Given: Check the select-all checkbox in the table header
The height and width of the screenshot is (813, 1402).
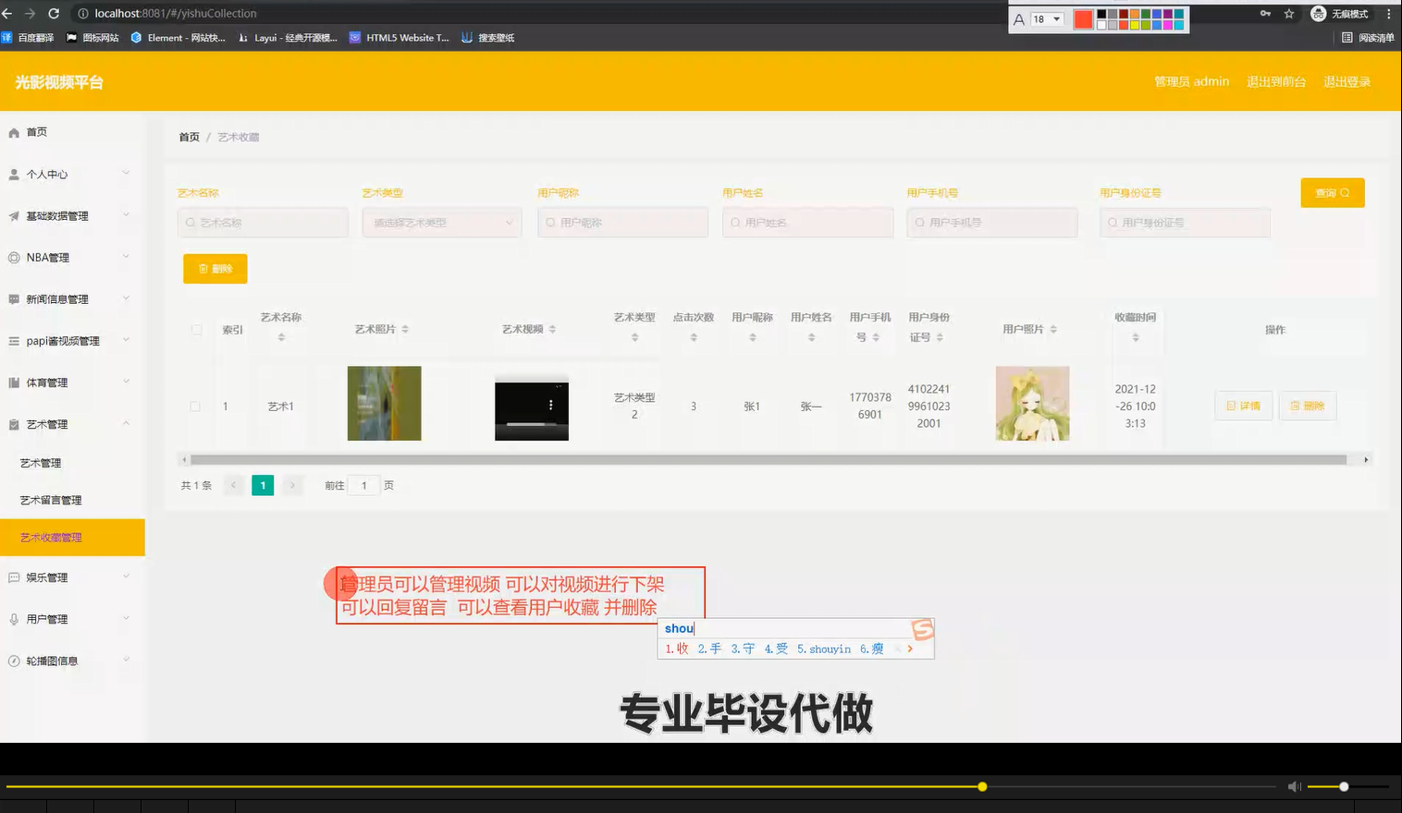Looking at the screenshot, I should (196, 329).
